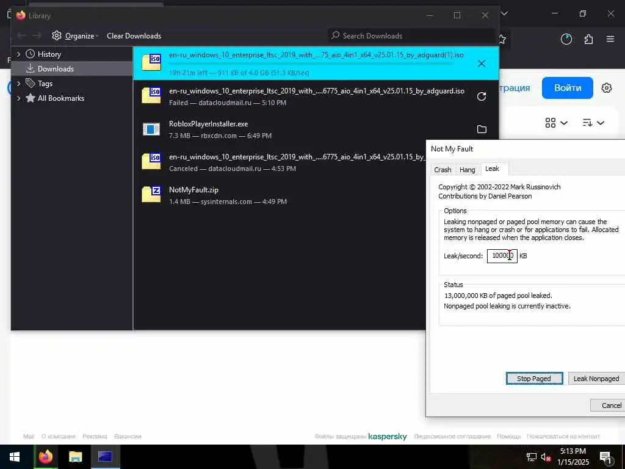Open the notification center icon
625x469 pixels.
click(605, 457)
